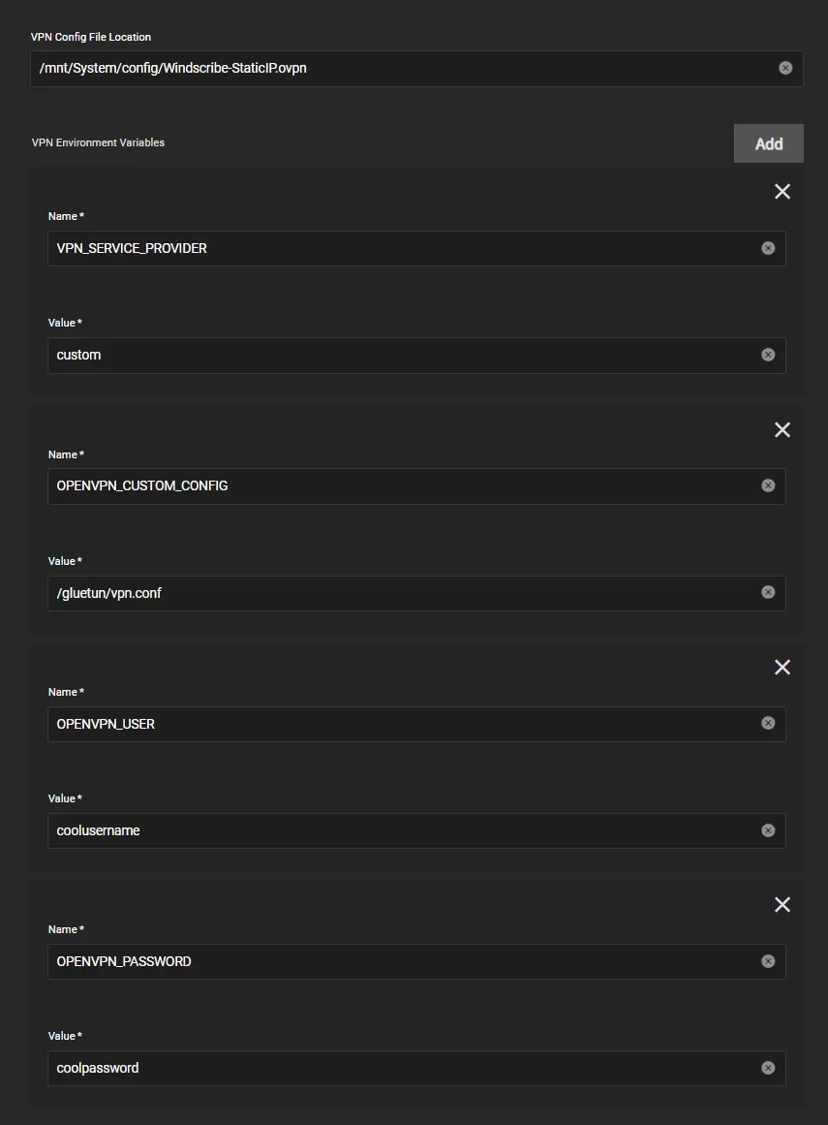Select the VPN config file path input
Viewport: 828px width, 1125px height.
click(387, 68)
